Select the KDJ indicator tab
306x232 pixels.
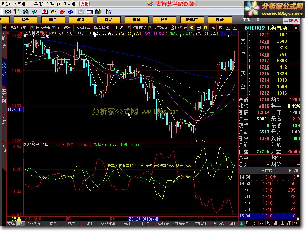[x=53, y=224]
